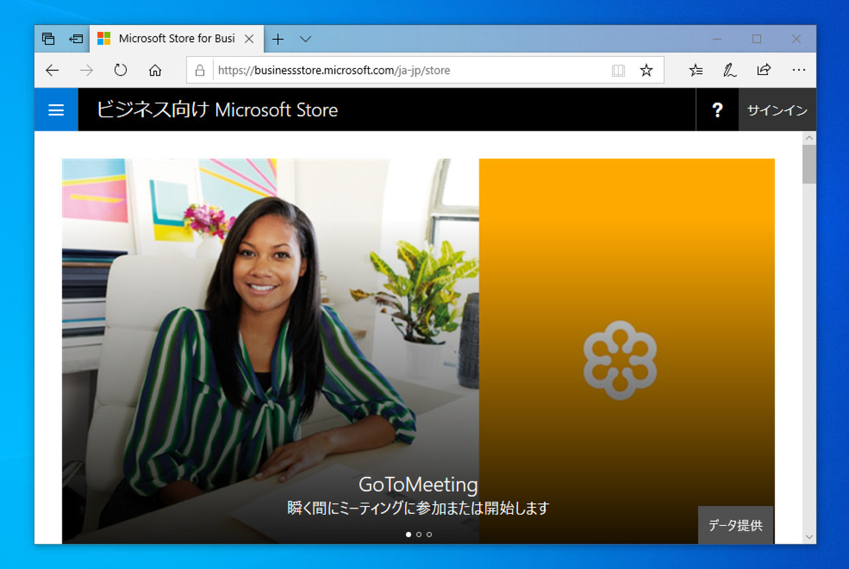Close the Edge browser window
This screenshot has width=849, height=569.
click(797, 39)
